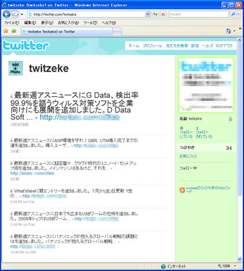This screenshot has width=244, height=271.
Task: Open the ヘルプ(H) menu
Action: pos(109,23)
